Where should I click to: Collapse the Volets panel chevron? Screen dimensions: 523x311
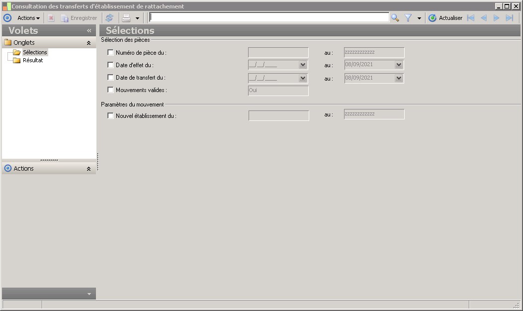tap(89, 31)
